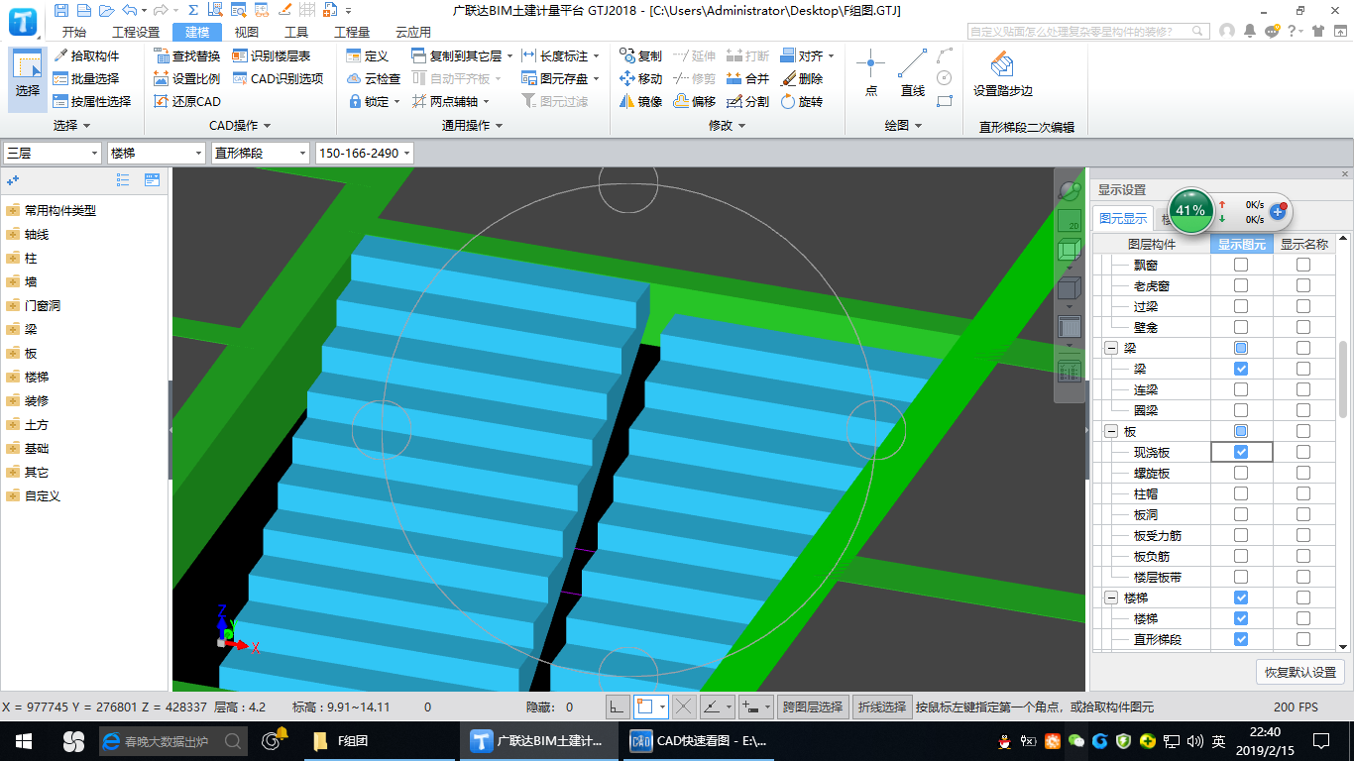
Task: Open the Windows Start menu
Action: click(x=24, y=740)
